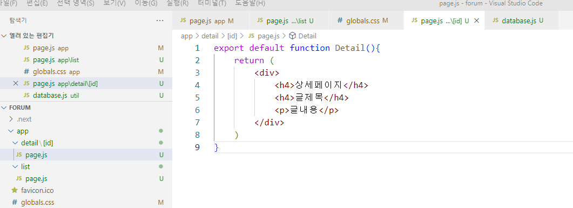Open the 도움말(H) menu
This screenshot has height=208, width=573.
[x=250, y=3]
